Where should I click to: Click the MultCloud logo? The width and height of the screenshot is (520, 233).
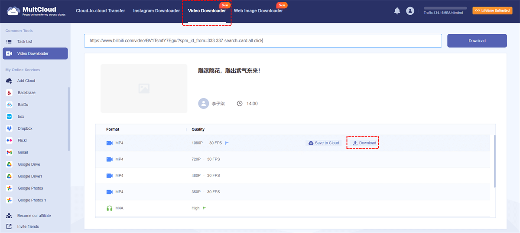click(x=35, y=11)
